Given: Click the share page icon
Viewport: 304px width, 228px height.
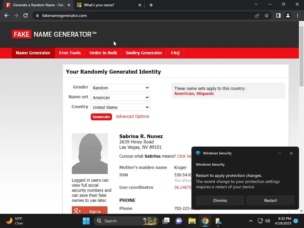Looking at the screenshot, I should (x=257, y=15).
